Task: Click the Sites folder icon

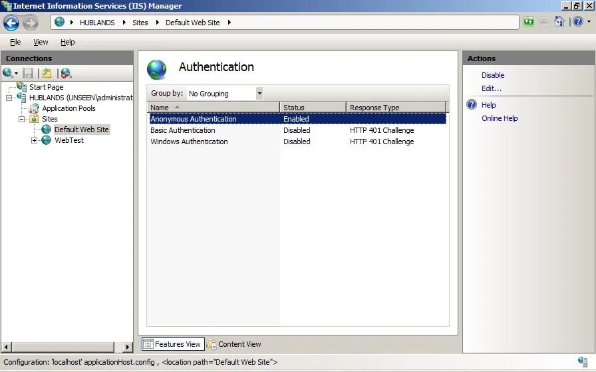Action: click(34, 119)
